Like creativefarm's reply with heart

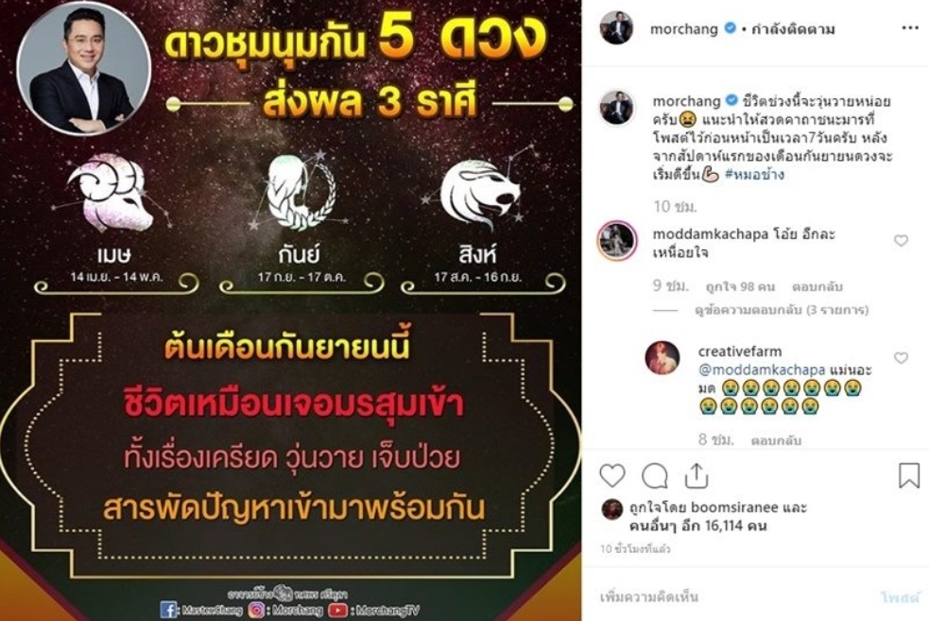901,358
